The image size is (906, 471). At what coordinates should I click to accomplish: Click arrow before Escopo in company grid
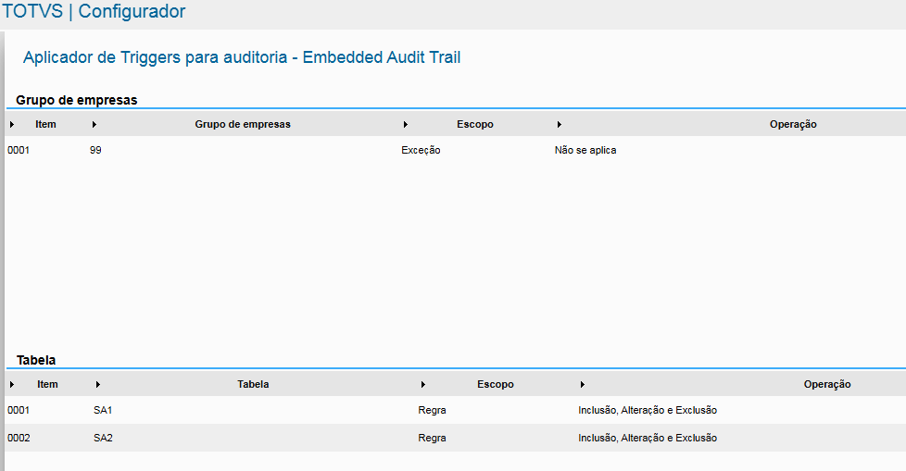[406, 124]
